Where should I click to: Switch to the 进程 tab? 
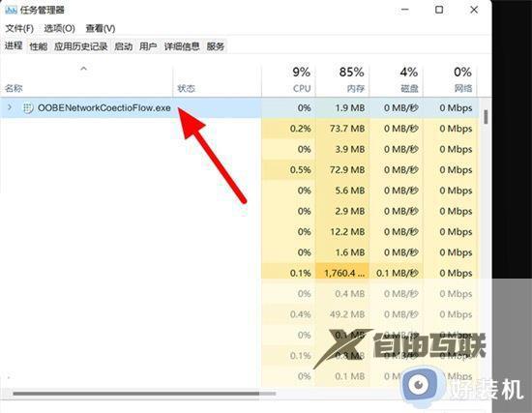pyautogui.click(x=14, y=45)
